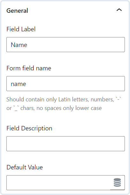Image resolution: width=130 pixels, height=195 pixels.
Task: Click the empty area of the Field Label box
Action: pos(76,44)
